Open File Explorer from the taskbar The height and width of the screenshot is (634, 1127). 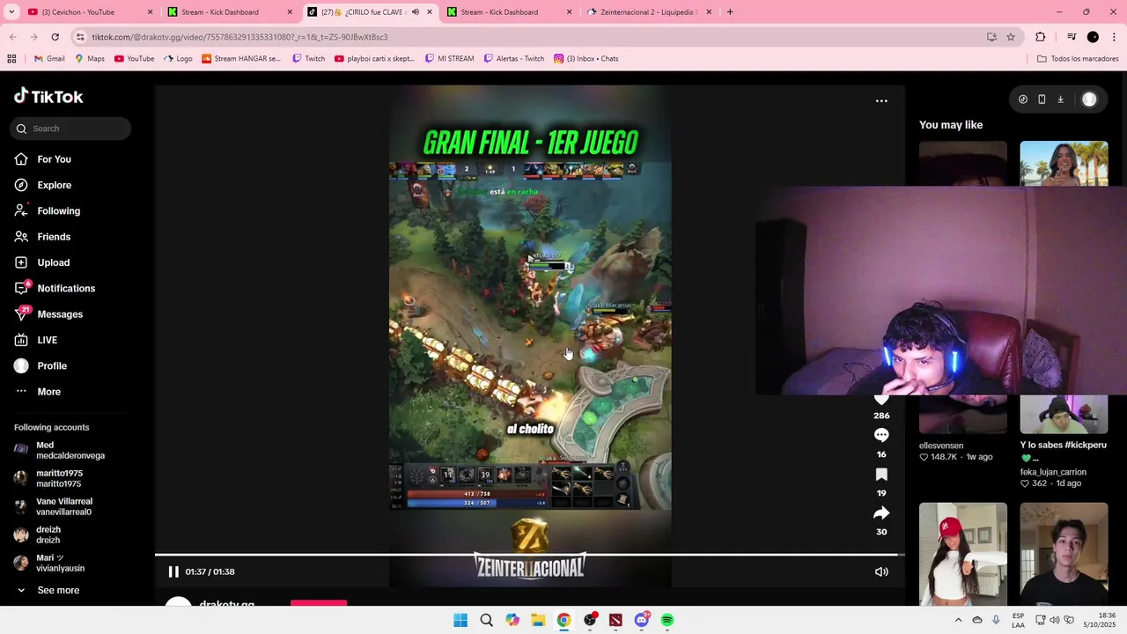point(538,620)
